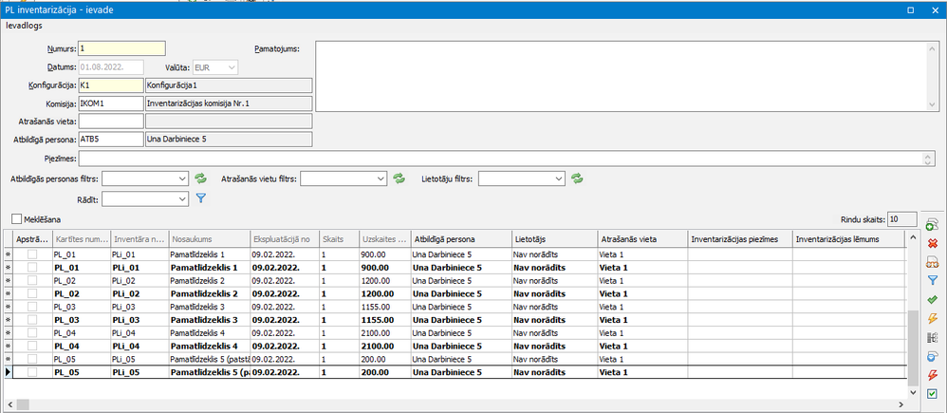The image size is (947, 413).
Task: Open the Atbildīgās personas filtrs dropdown
Action: pyautogui.click(x=182, y=178)
